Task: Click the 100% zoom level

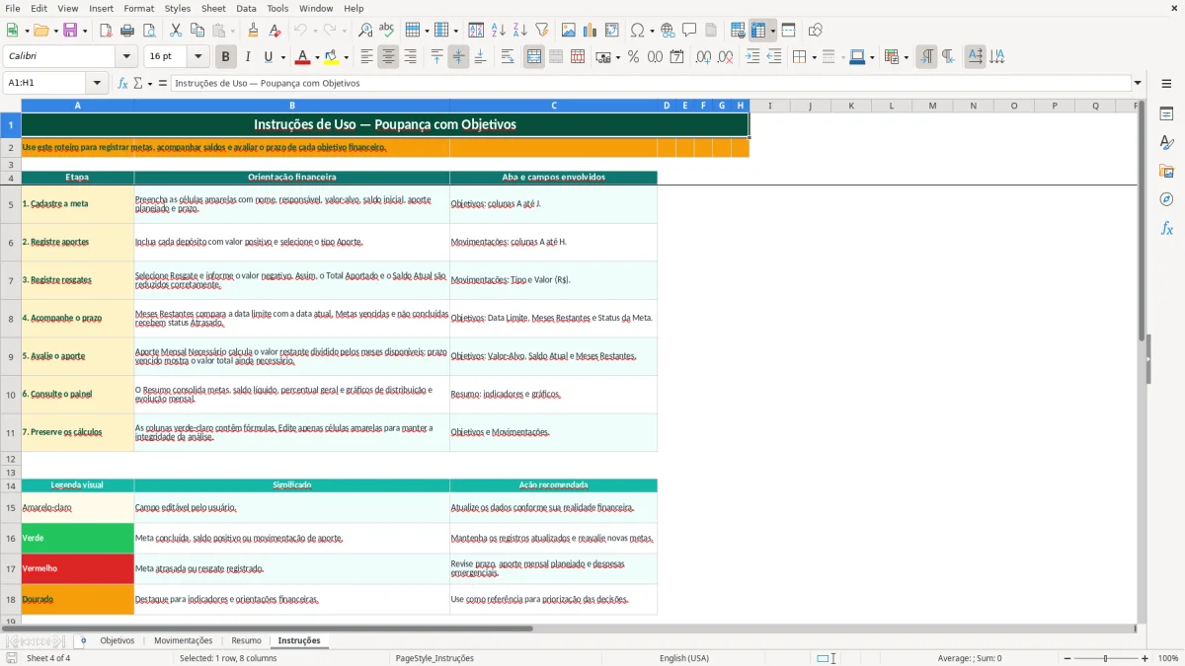Action: click(x=1168, y=658)
